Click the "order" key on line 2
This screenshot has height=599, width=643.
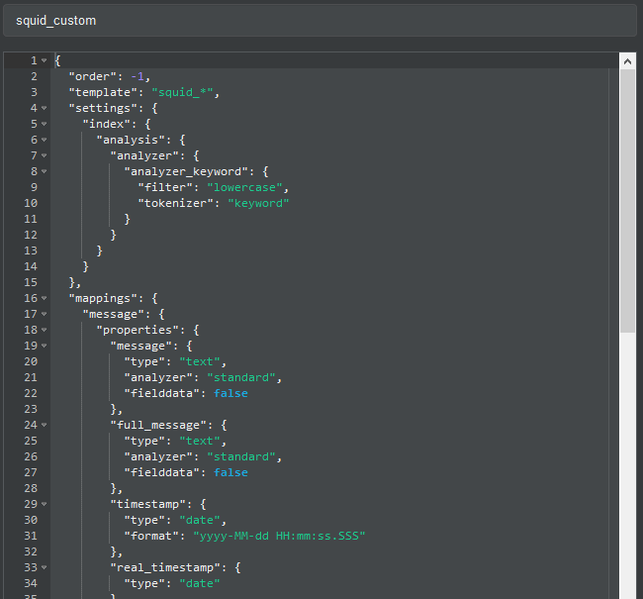tap(93, 77)
